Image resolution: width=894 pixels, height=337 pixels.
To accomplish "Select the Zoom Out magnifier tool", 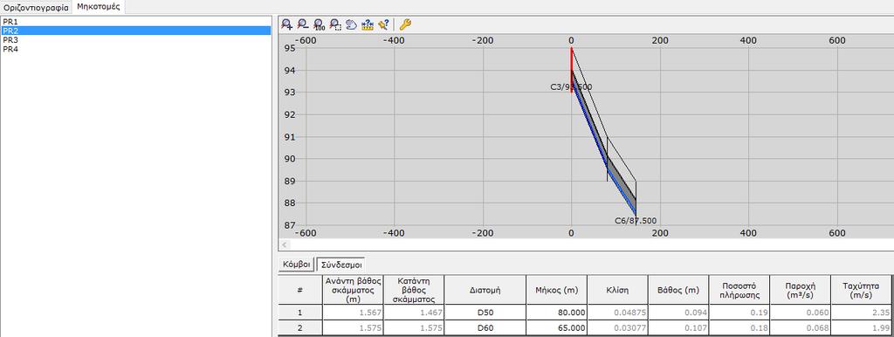I will 303,24.
